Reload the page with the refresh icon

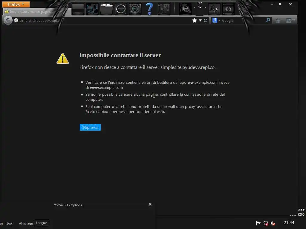point(205,21)
